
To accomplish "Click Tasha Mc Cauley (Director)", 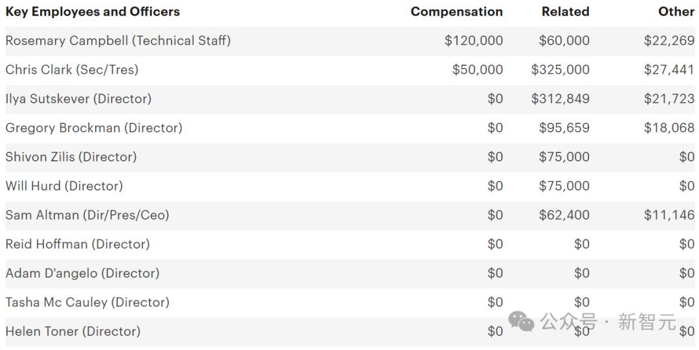I will [x=87, y=302].
